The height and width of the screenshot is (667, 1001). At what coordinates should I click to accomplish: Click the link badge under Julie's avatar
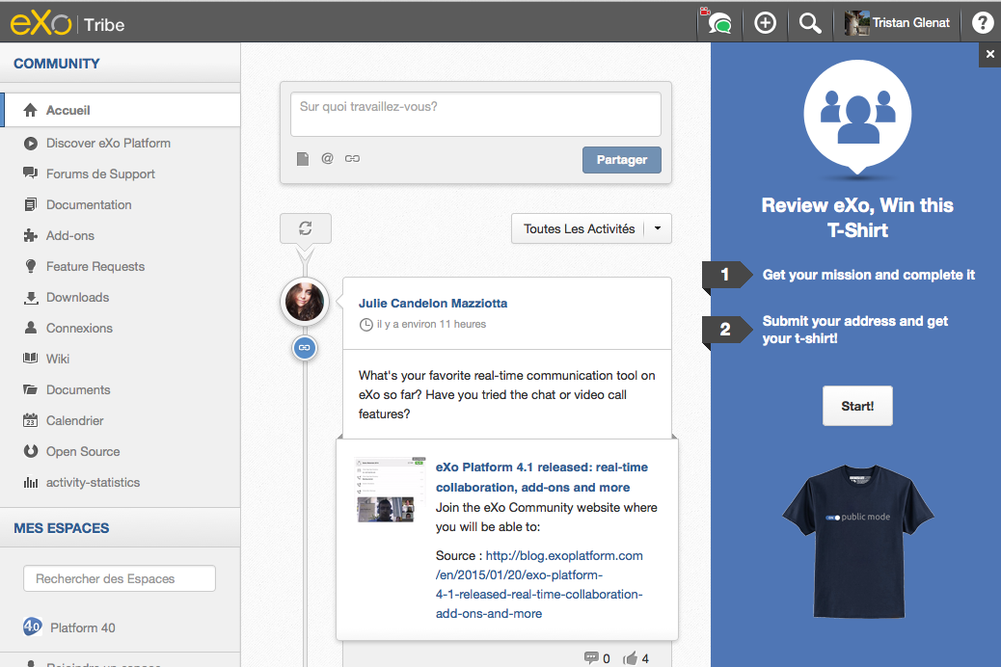coord(305,348)
